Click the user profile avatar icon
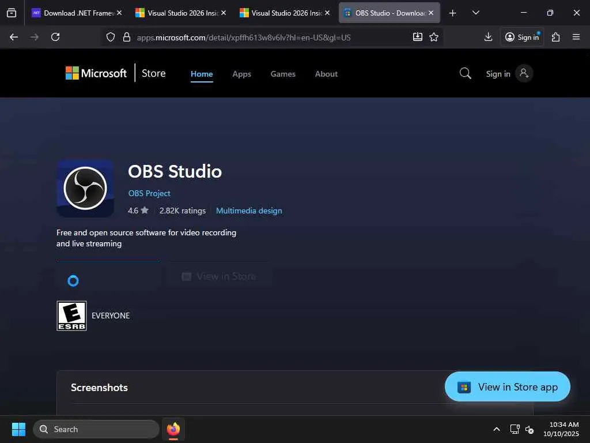This screenshot has height=443, width=590. (524, 73)
